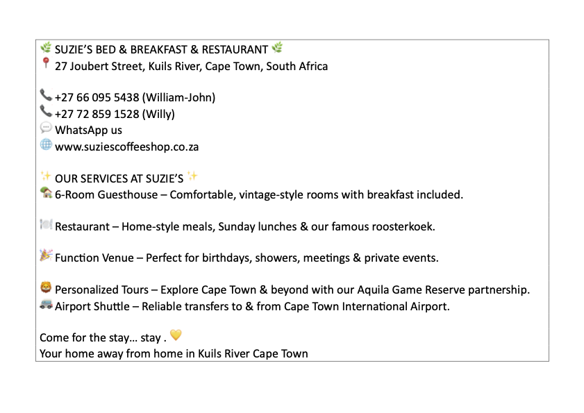Open the www.suziescoffeeshop.co.za website link
Image resolution: width=584 pixels, height=413 pixels.
click(127, 147)
